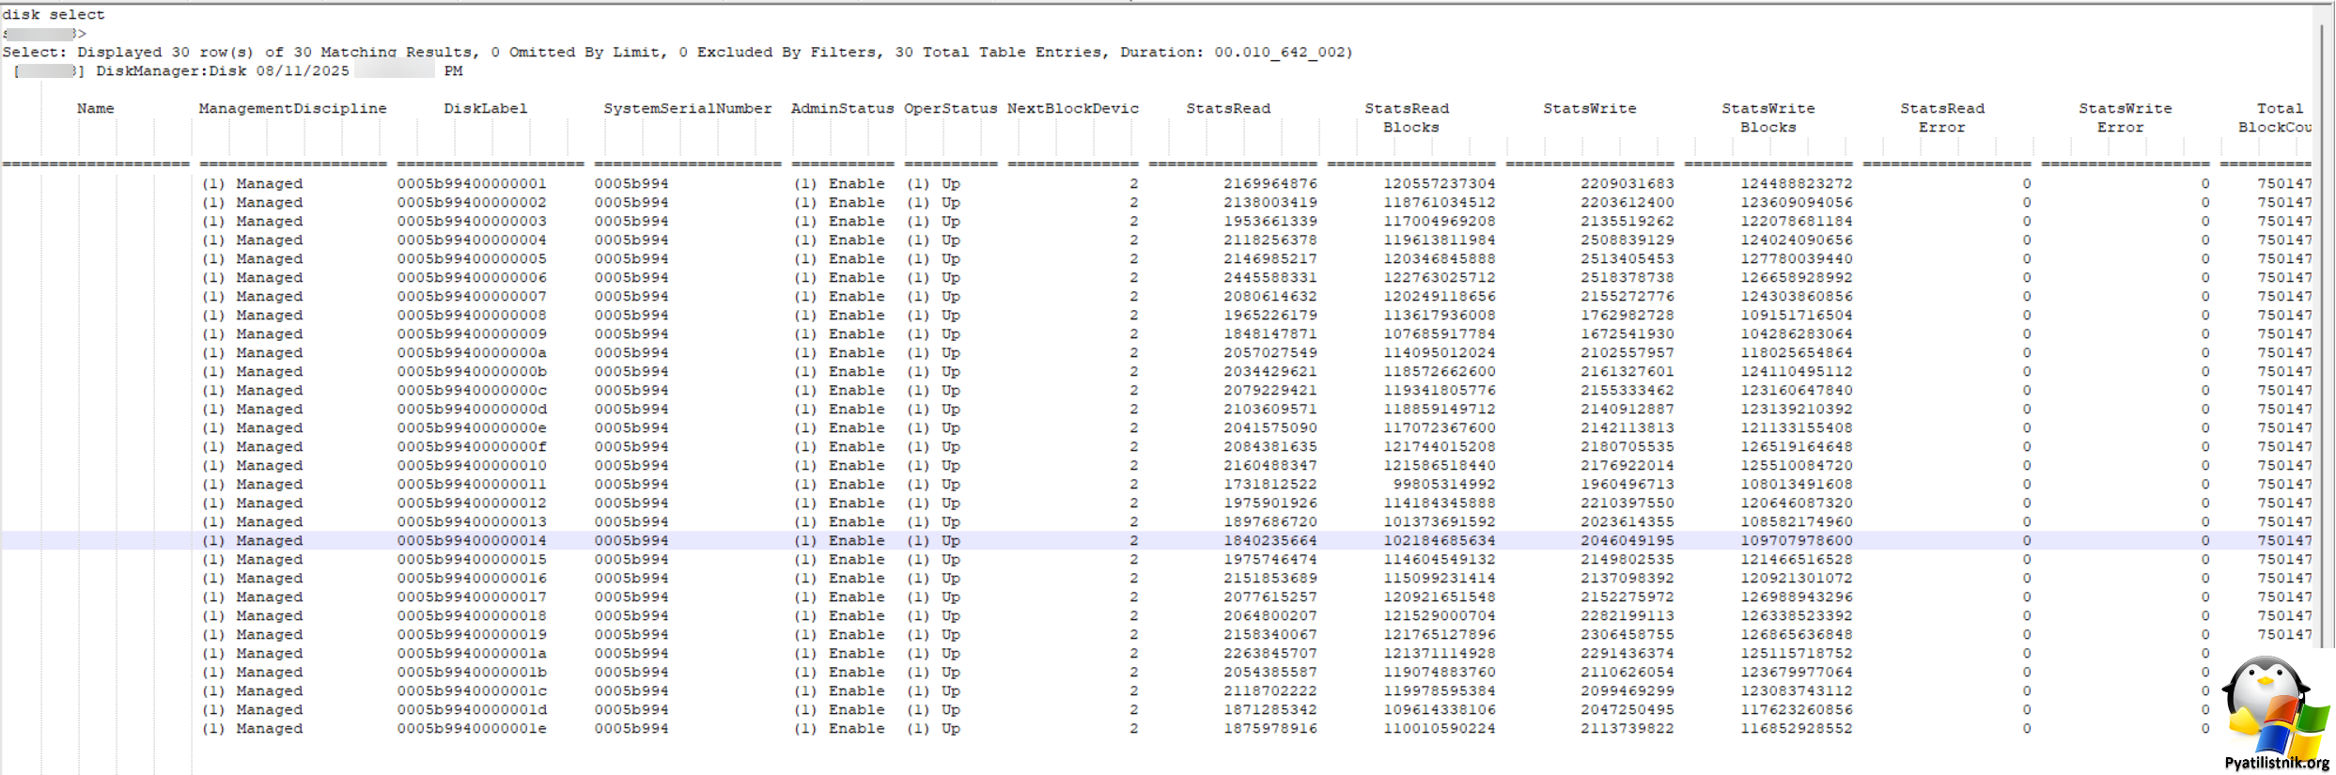The width and height of the screenshot is (2336, 775).
Task: Click the StatsWrite column header
Action: point(1590,109)
